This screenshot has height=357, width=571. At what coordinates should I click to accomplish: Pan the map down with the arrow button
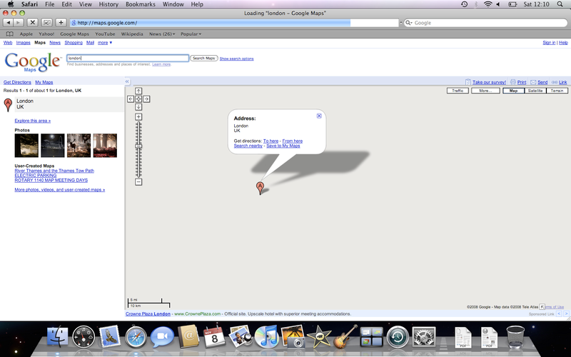[138, 106]
